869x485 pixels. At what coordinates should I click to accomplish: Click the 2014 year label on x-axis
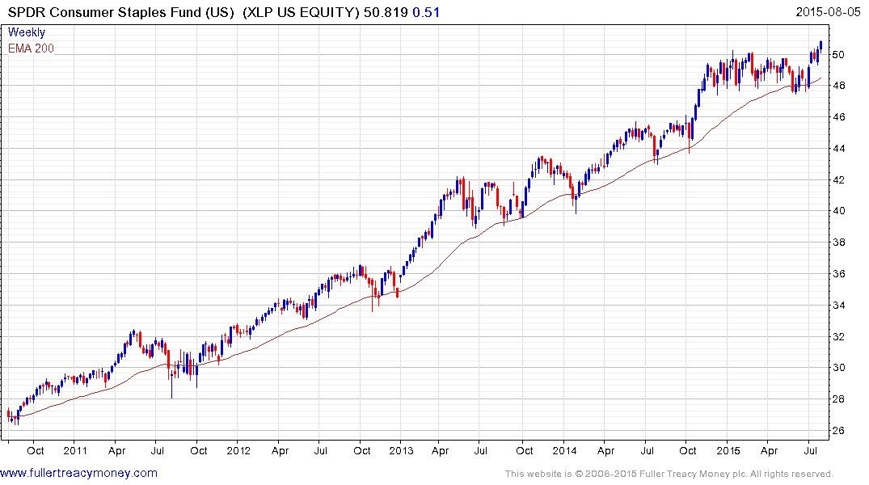(564, 450)
